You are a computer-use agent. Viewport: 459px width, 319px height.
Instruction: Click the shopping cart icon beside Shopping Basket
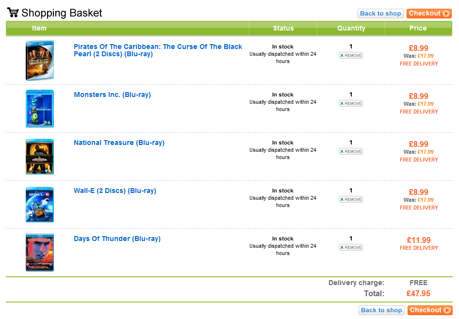click(x=13, y=13)
